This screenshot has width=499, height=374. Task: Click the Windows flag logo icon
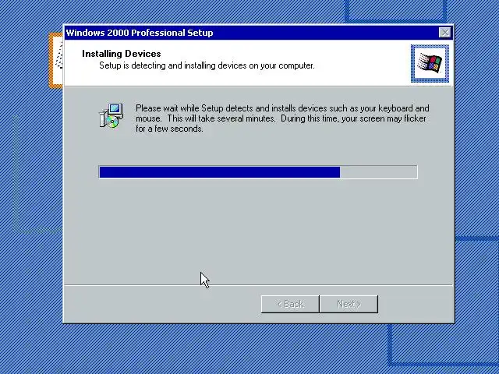[430, 63]
